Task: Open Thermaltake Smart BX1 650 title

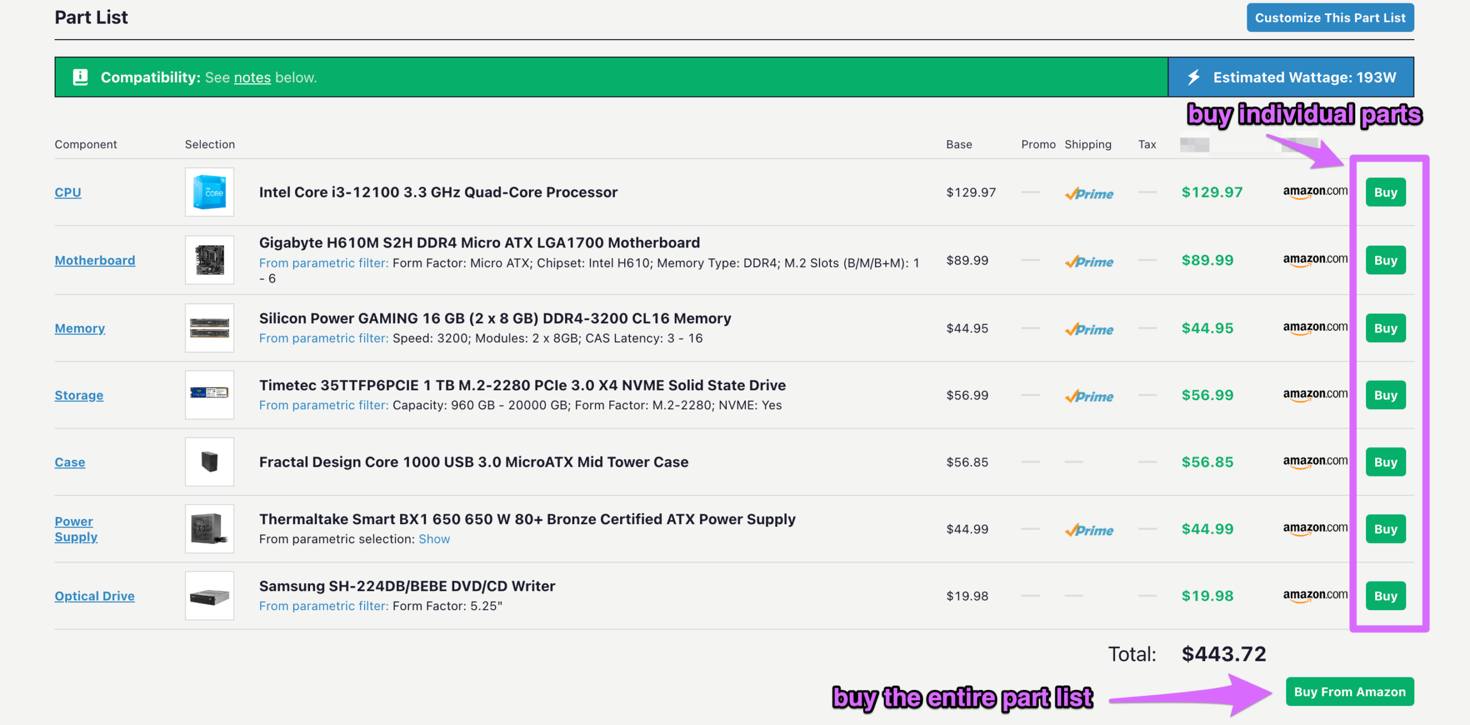Action: [x=527, y=519]
